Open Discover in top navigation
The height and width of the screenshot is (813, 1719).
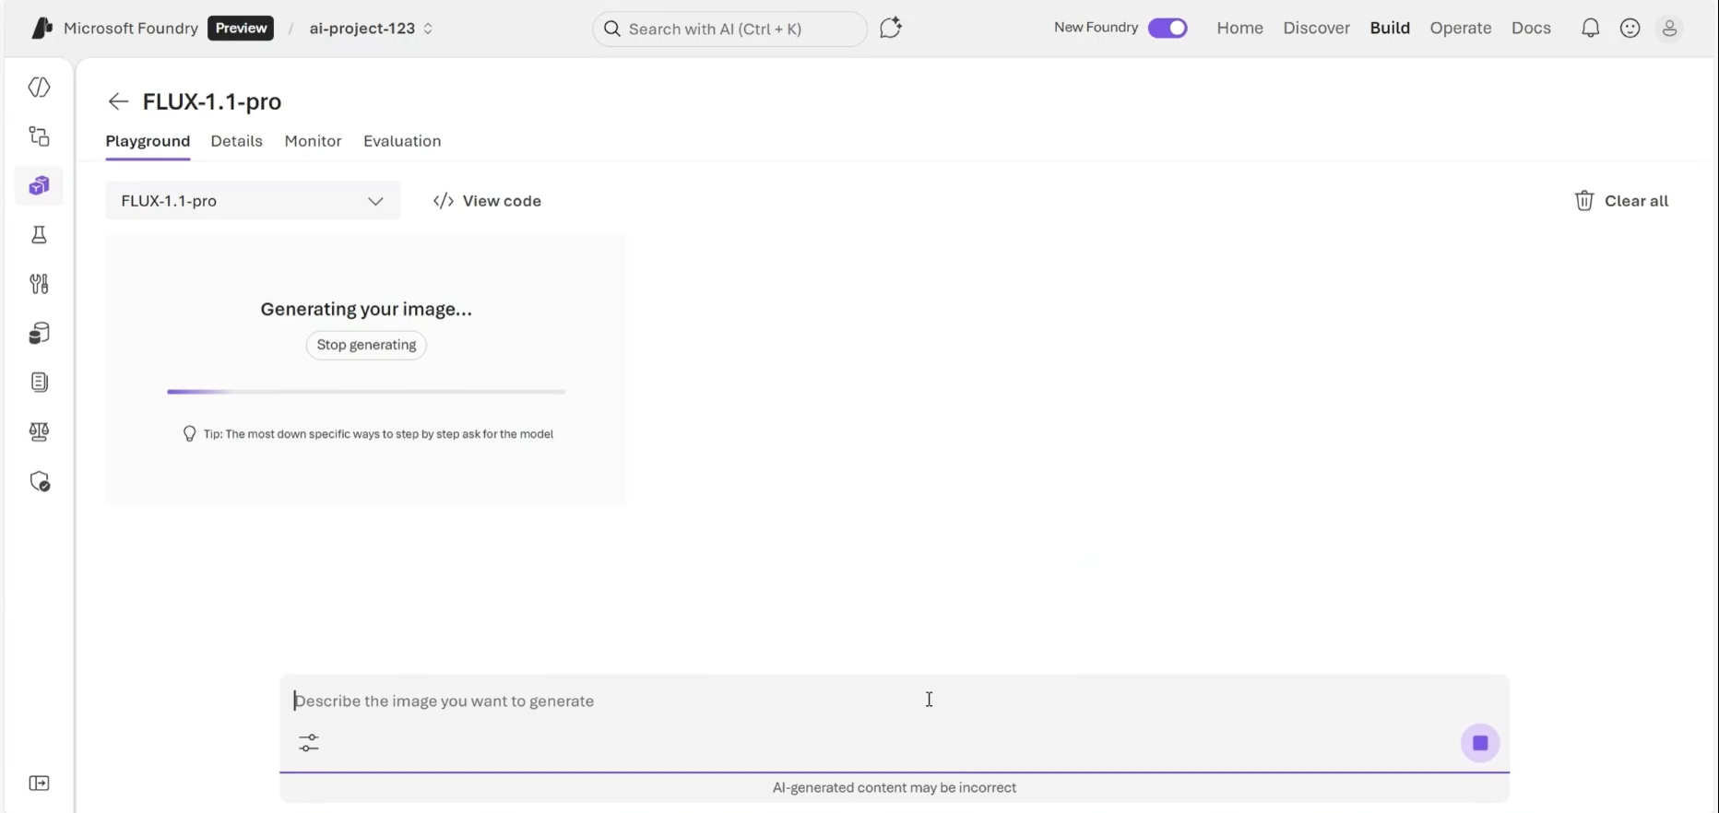click(1316, 29)
